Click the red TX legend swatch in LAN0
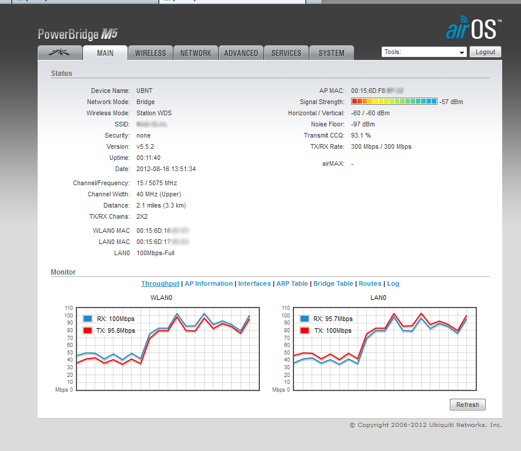Image resolution: width=521 pixels, height=451 pixels. pyautogui.click(x=305, y=330)
